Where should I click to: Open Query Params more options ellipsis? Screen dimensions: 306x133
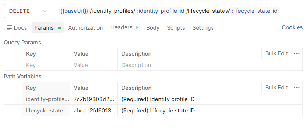point(297,53)
